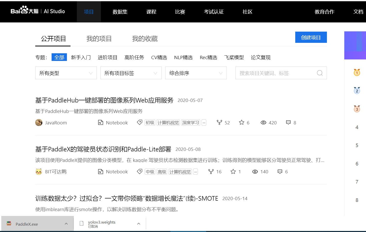
Task: Click the Baidu AI Studio logo
Action: (x=38, y=11)
